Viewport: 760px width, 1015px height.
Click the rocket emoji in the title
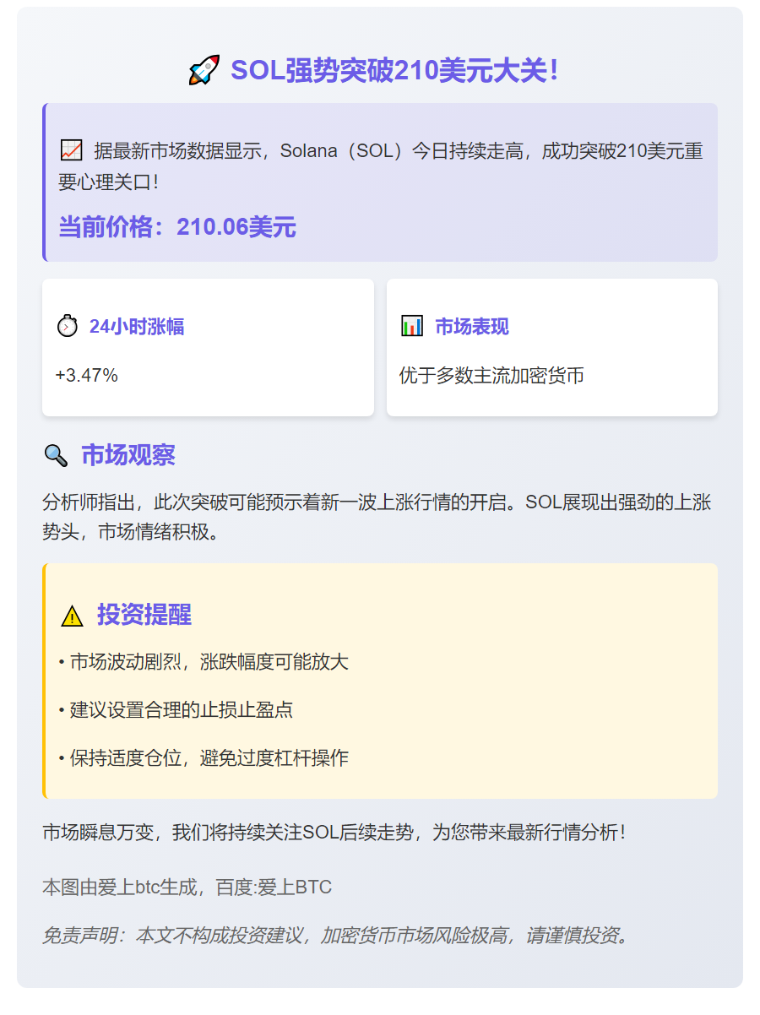(x=204, y=70)
